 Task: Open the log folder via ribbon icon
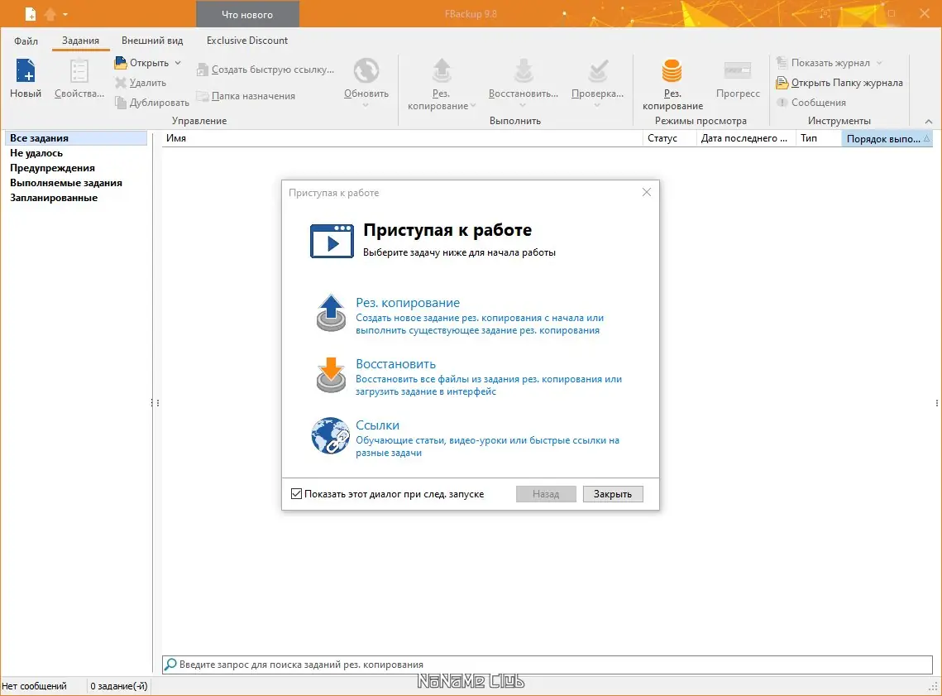click(782, 83)
